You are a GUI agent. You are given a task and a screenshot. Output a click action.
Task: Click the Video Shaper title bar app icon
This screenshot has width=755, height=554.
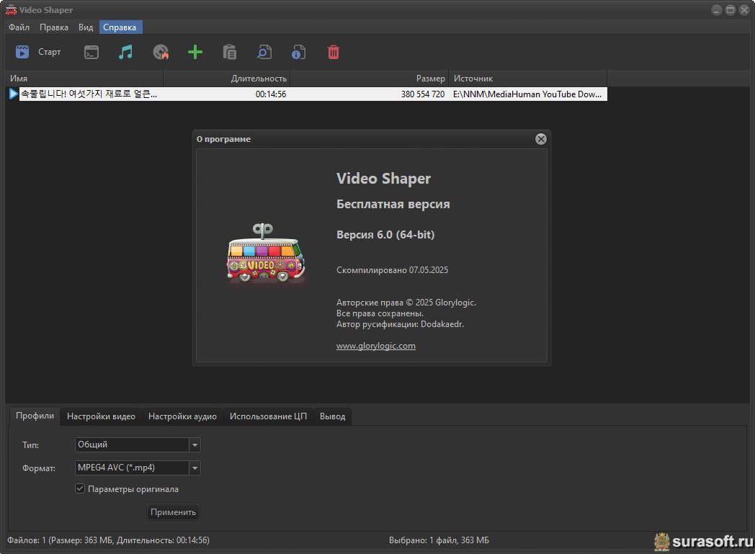point(11,9)
